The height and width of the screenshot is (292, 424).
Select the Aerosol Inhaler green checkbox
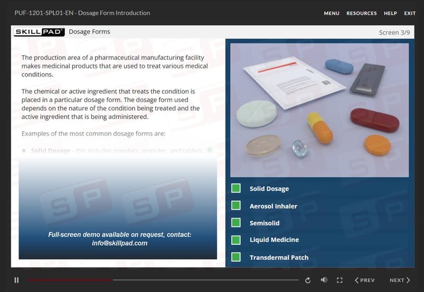(x=236, y=206)
